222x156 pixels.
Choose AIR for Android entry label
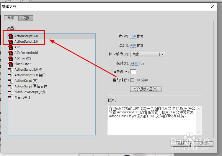[x=26, y=53]
